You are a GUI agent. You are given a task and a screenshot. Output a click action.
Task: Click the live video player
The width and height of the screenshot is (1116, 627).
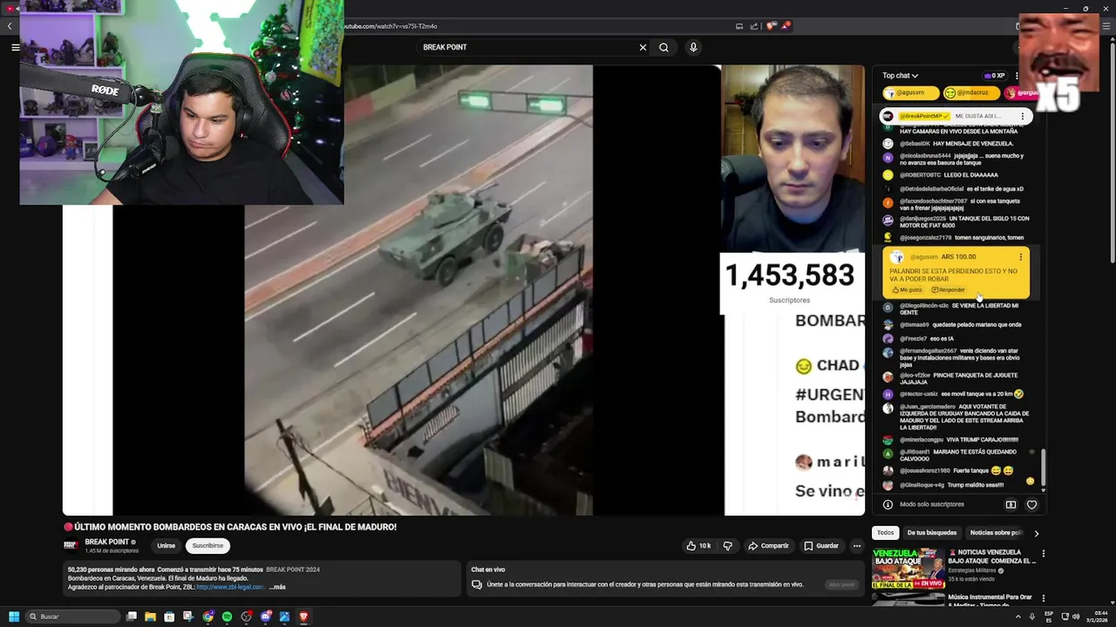pos(464,290)
